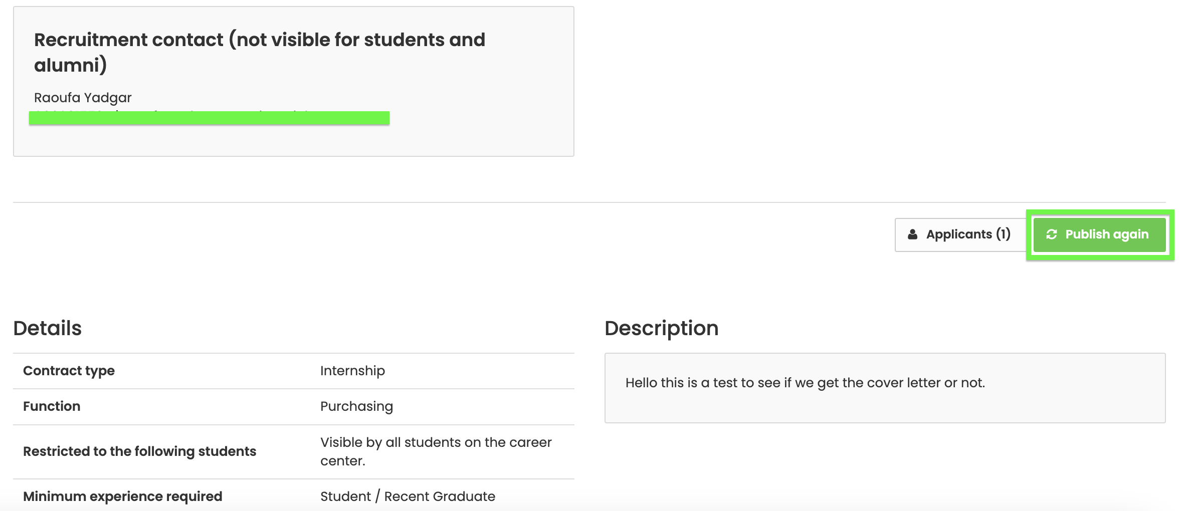Image resolution: width=1191 pixels, height=511 pixels.
Task: Click Minimum experience required label
Action: pos(123,496)
